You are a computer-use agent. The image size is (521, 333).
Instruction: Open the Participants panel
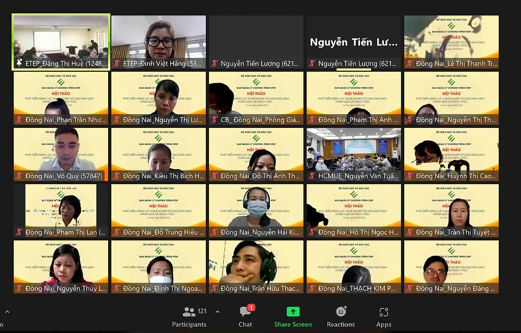(x=189, y=317)
